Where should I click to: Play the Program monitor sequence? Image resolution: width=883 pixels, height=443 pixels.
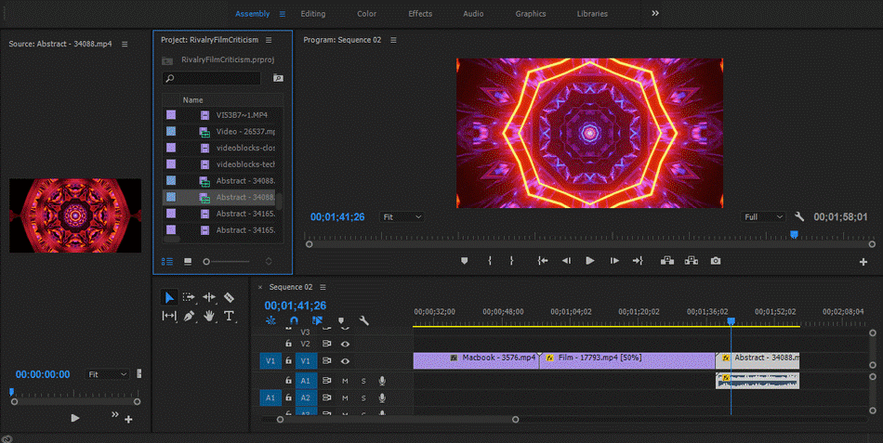coord(589,261)
